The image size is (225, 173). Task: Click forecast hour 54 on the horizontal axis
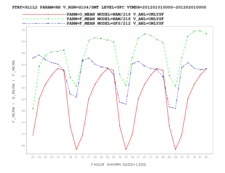[145, 157]
